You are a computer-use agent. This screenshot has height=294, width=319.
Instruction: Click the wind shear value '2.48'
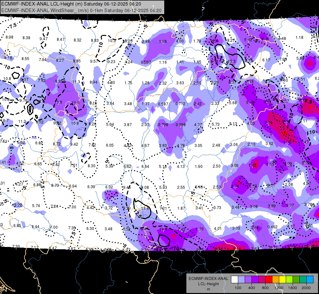(x=216, y=145)
